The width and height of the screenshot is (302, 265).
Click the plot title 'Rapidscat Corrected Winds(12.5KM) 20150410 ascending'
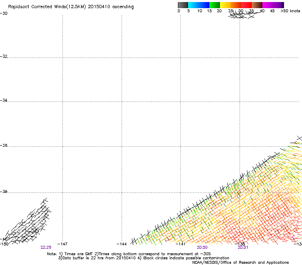click(x=71, y=7)
